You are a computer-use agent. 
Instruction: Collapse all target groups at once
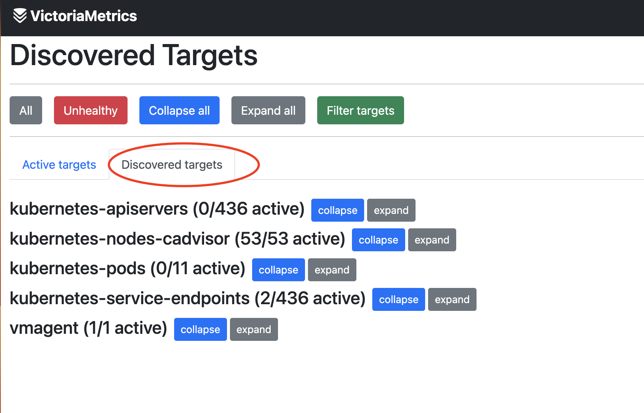point(179,110)
